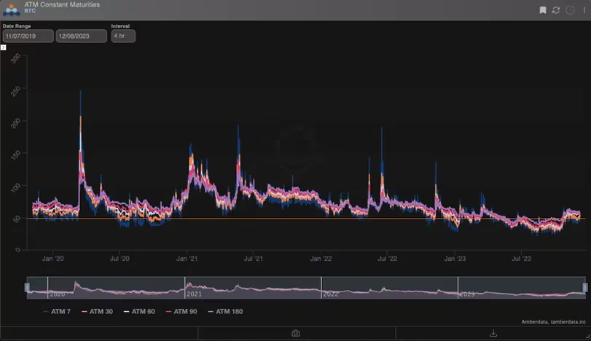Click right handle of range slider
591x341 pixels.
pyautogui.click(x=584, y=288)
